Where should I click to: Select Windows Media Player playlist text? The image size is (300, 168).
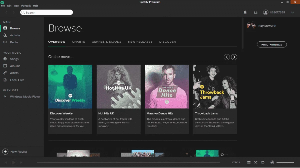tap(25, 96)
